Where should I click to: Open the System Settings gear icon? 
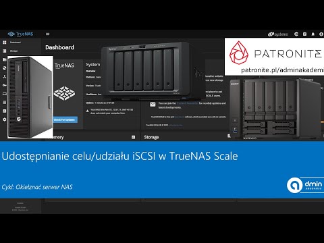click(x=5, y=119)
